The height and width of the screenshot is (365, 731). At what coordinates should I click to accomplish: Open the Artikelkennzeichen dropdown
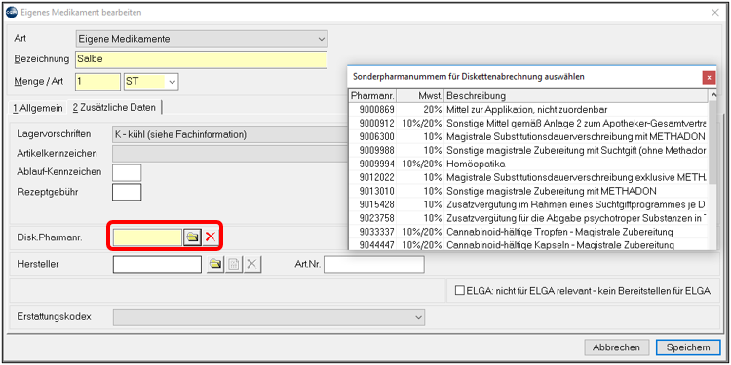coord(230,153)
